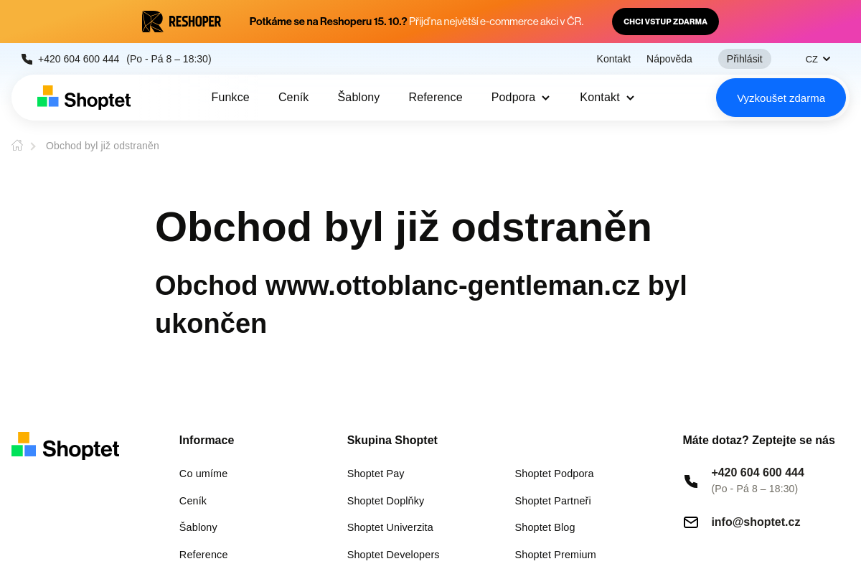This screenshot has width=861, height=574.
Task: Expand the Kontakt menu in the main navigation
Action: pos(607,98)
